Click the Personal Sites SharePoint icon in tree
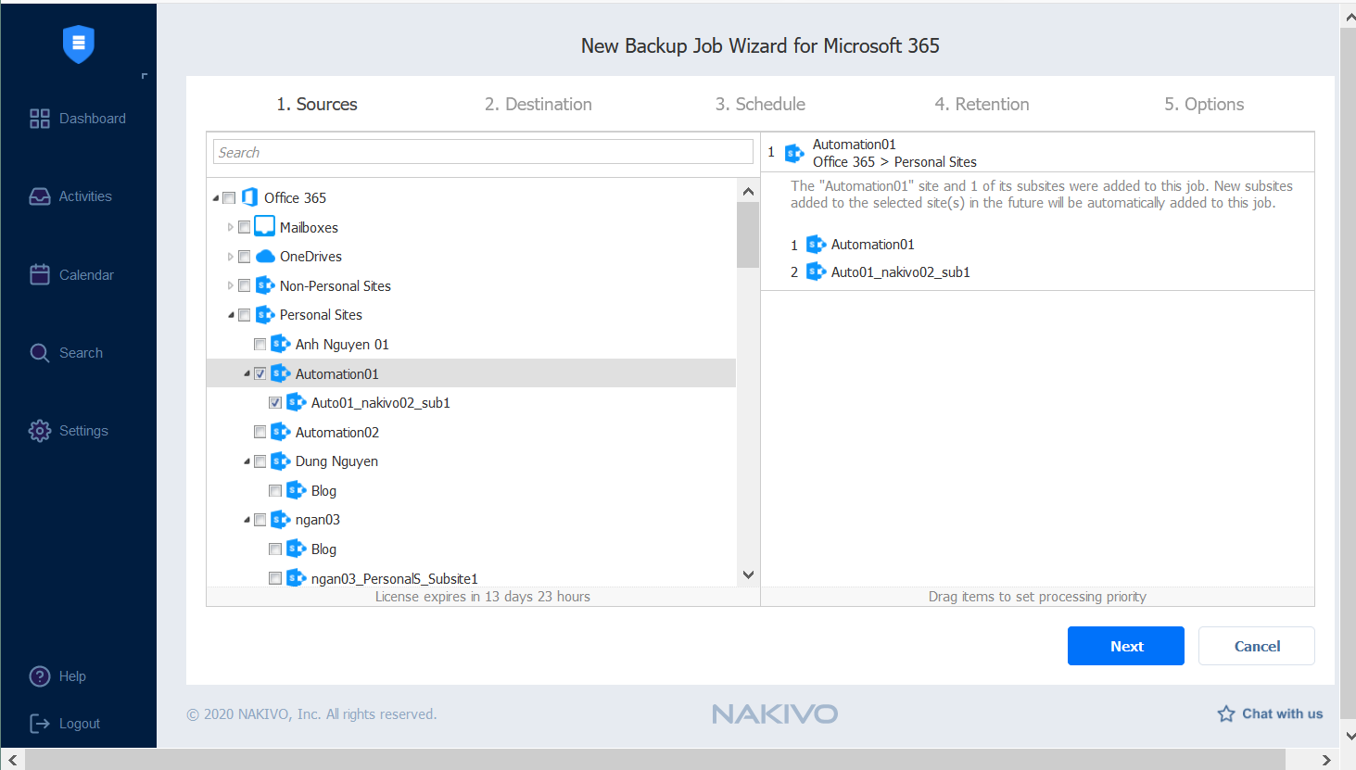Image resolution: width=1356 pixels, height=770 pixels. pos(265,315)
